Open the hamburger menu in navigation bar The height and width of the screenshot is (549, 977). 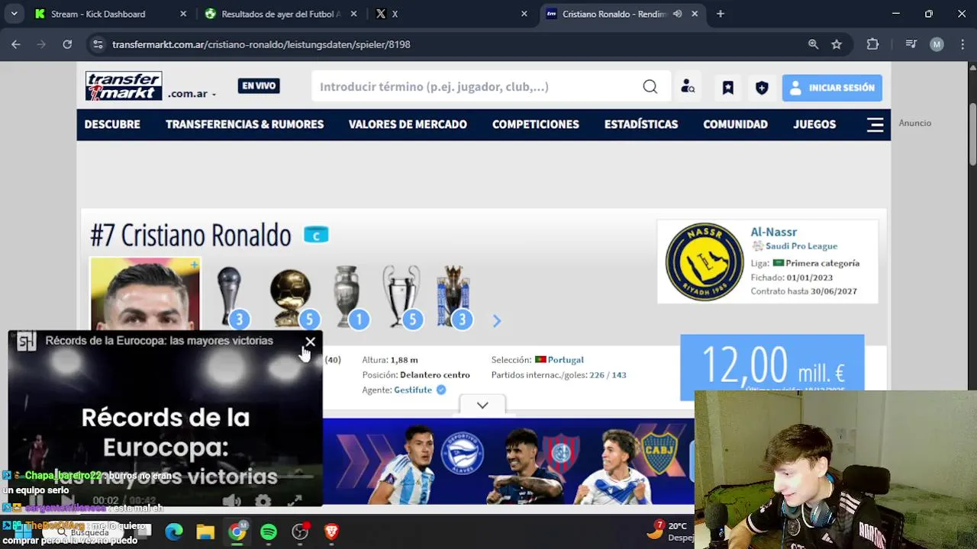875,124
